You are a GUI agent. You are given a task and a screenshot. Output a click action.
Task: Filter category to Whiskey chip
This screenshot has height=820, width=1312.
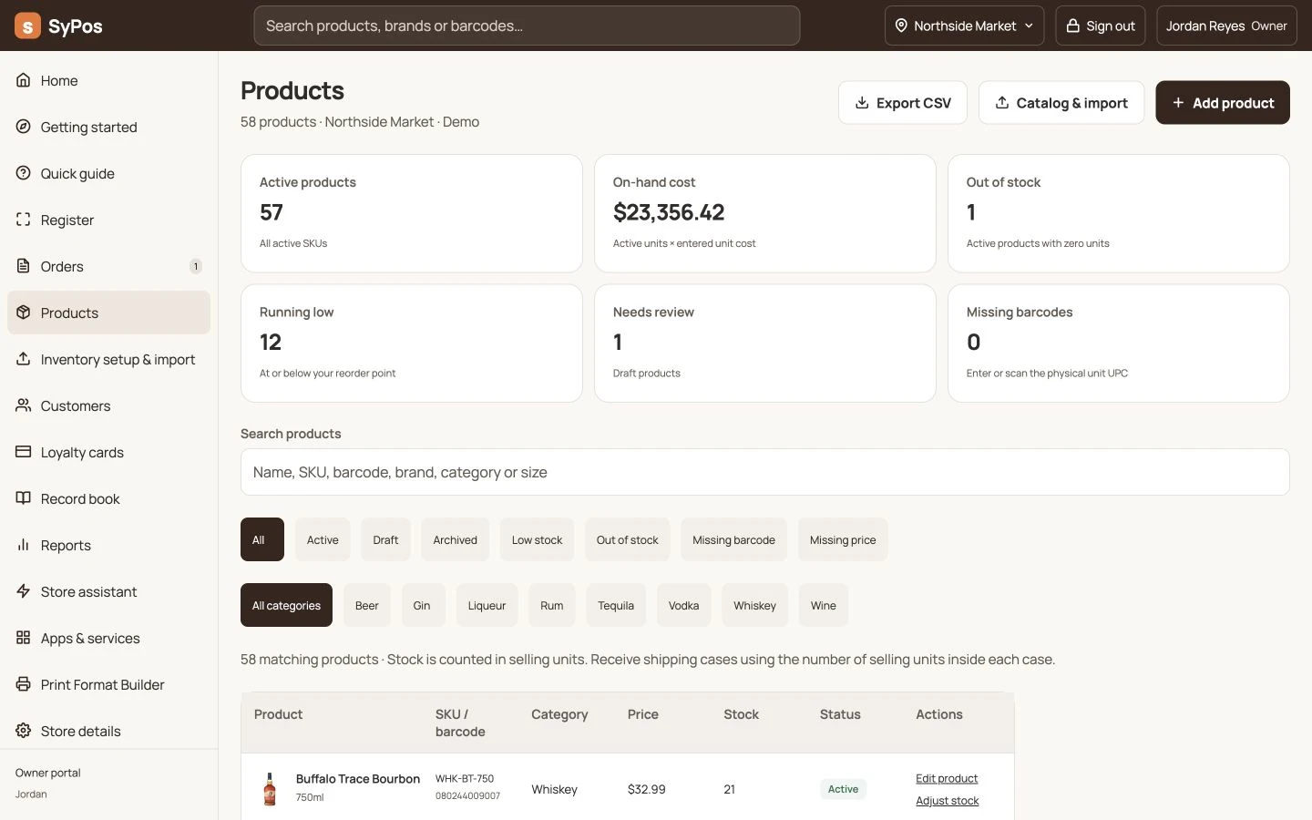pyautogui.click(x=755, y=605)
